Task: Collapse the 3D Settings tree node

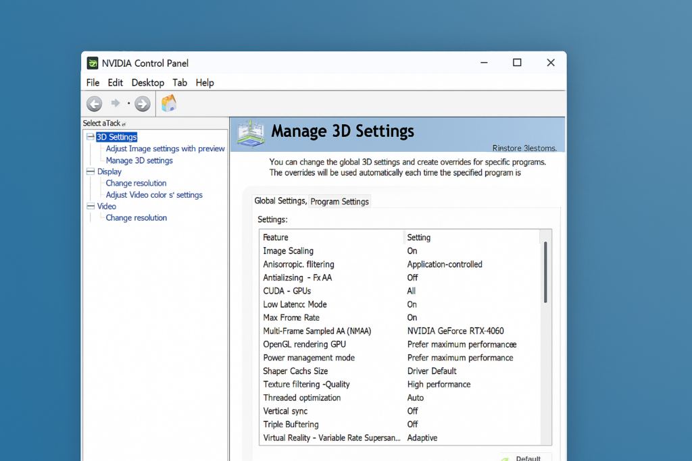Action: [x=91, y=136]
